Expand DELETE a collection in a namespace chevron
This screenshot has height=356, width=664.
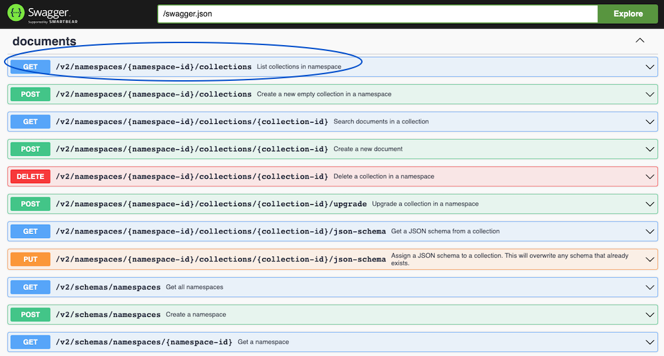[x=649, y=177]
